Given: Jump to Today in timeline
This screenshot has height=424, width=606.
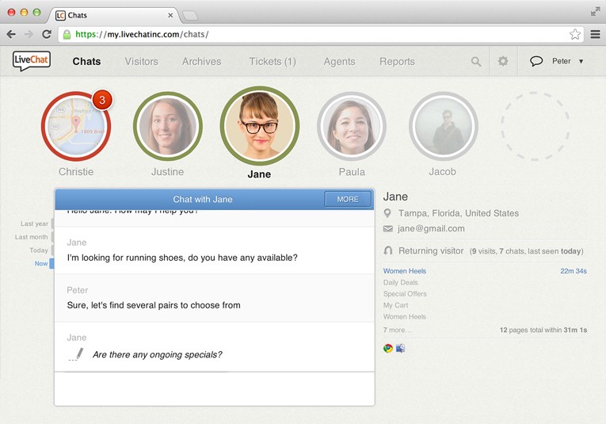Looking at the screenshot, I should tap(39, 250).
